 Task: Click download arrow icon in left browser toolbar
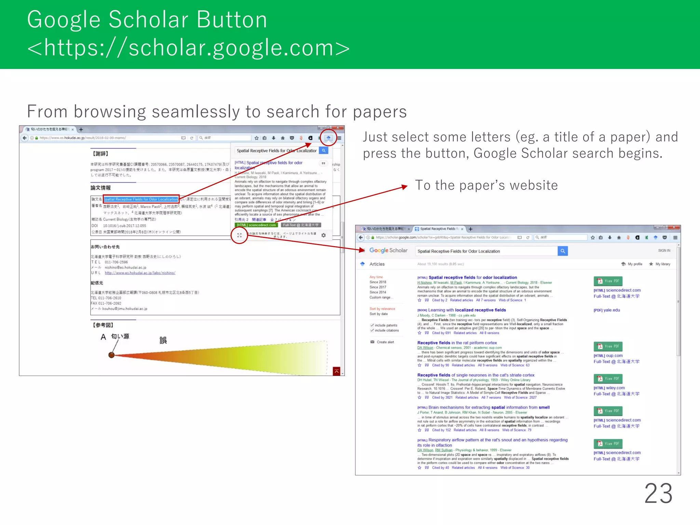point(273,138)
